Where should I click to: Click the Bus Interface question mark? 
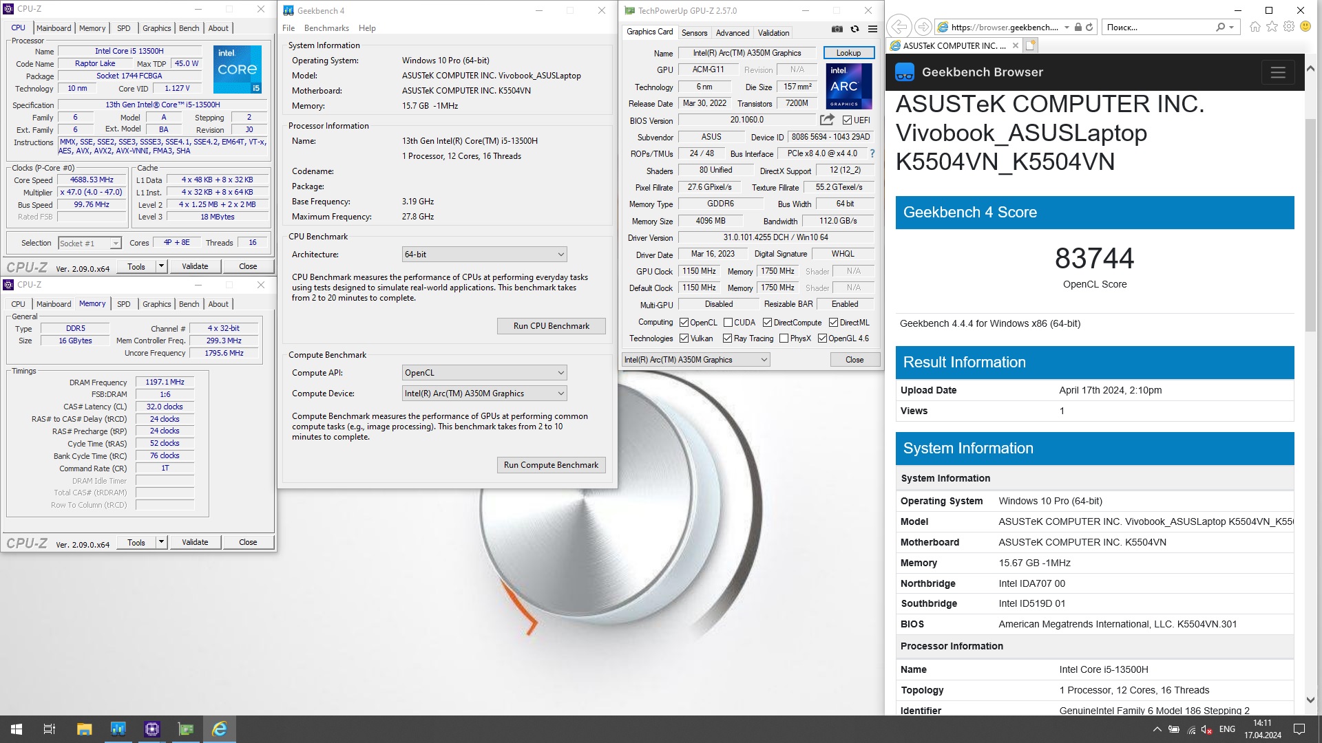(872, 153)
